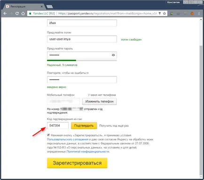Select the Регистрация browser tab
Screen dimensions: 204x180
[x=24, y=7]
